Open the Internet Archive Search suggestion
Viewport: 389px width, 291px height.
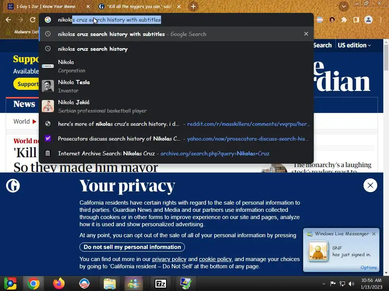pos(176,153)
